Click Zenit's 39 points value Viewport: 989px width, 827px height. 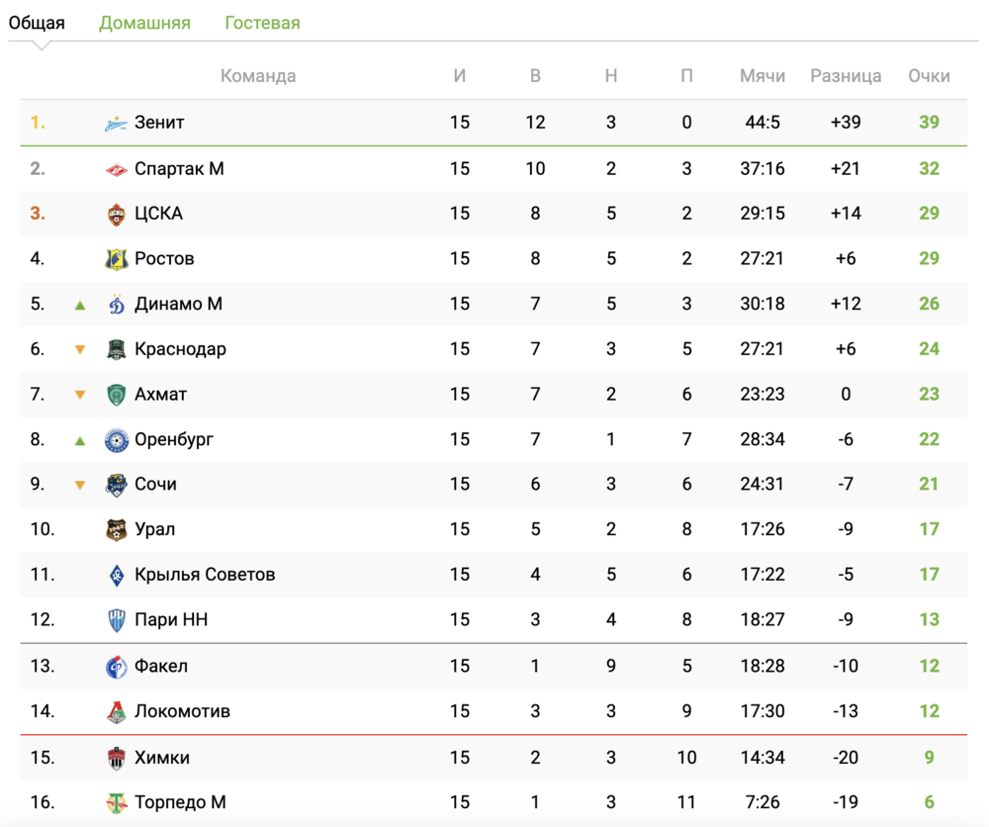(929, 123)
